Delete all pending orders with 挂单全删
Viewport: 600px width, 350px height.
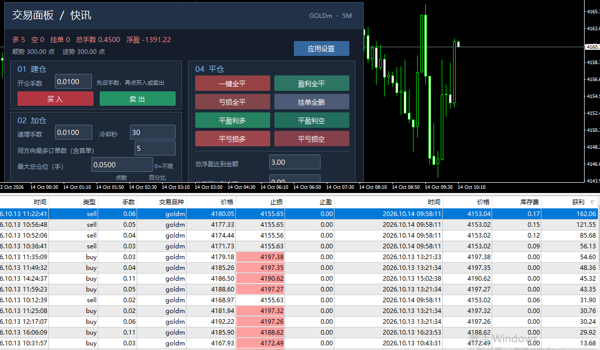(311, 102)
